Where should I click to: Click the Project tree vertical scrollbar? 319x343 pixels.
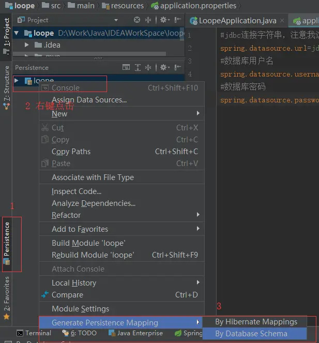(x=183, y=34)
